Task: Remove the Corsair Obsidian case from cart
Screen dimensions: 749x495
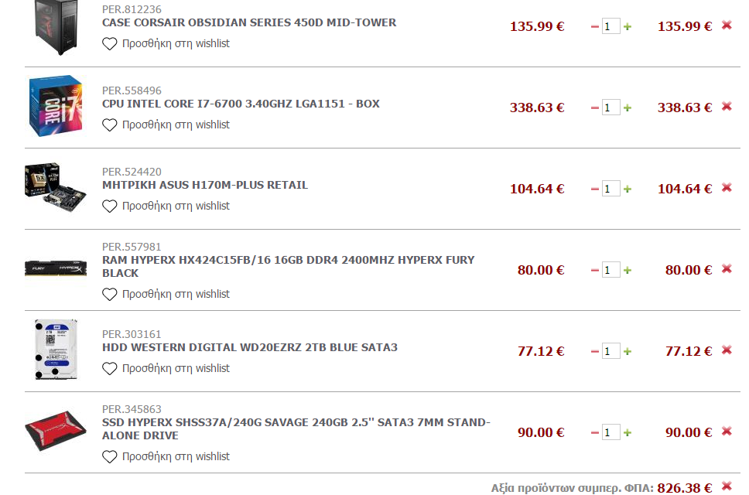Action: 727,25
